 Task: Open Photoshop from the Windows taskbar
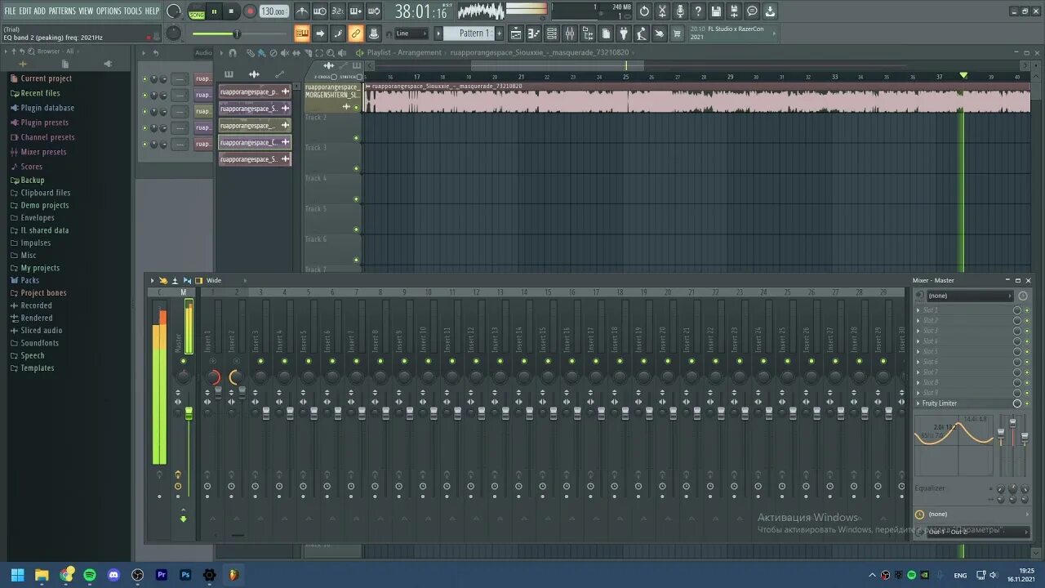pos(185,575)
